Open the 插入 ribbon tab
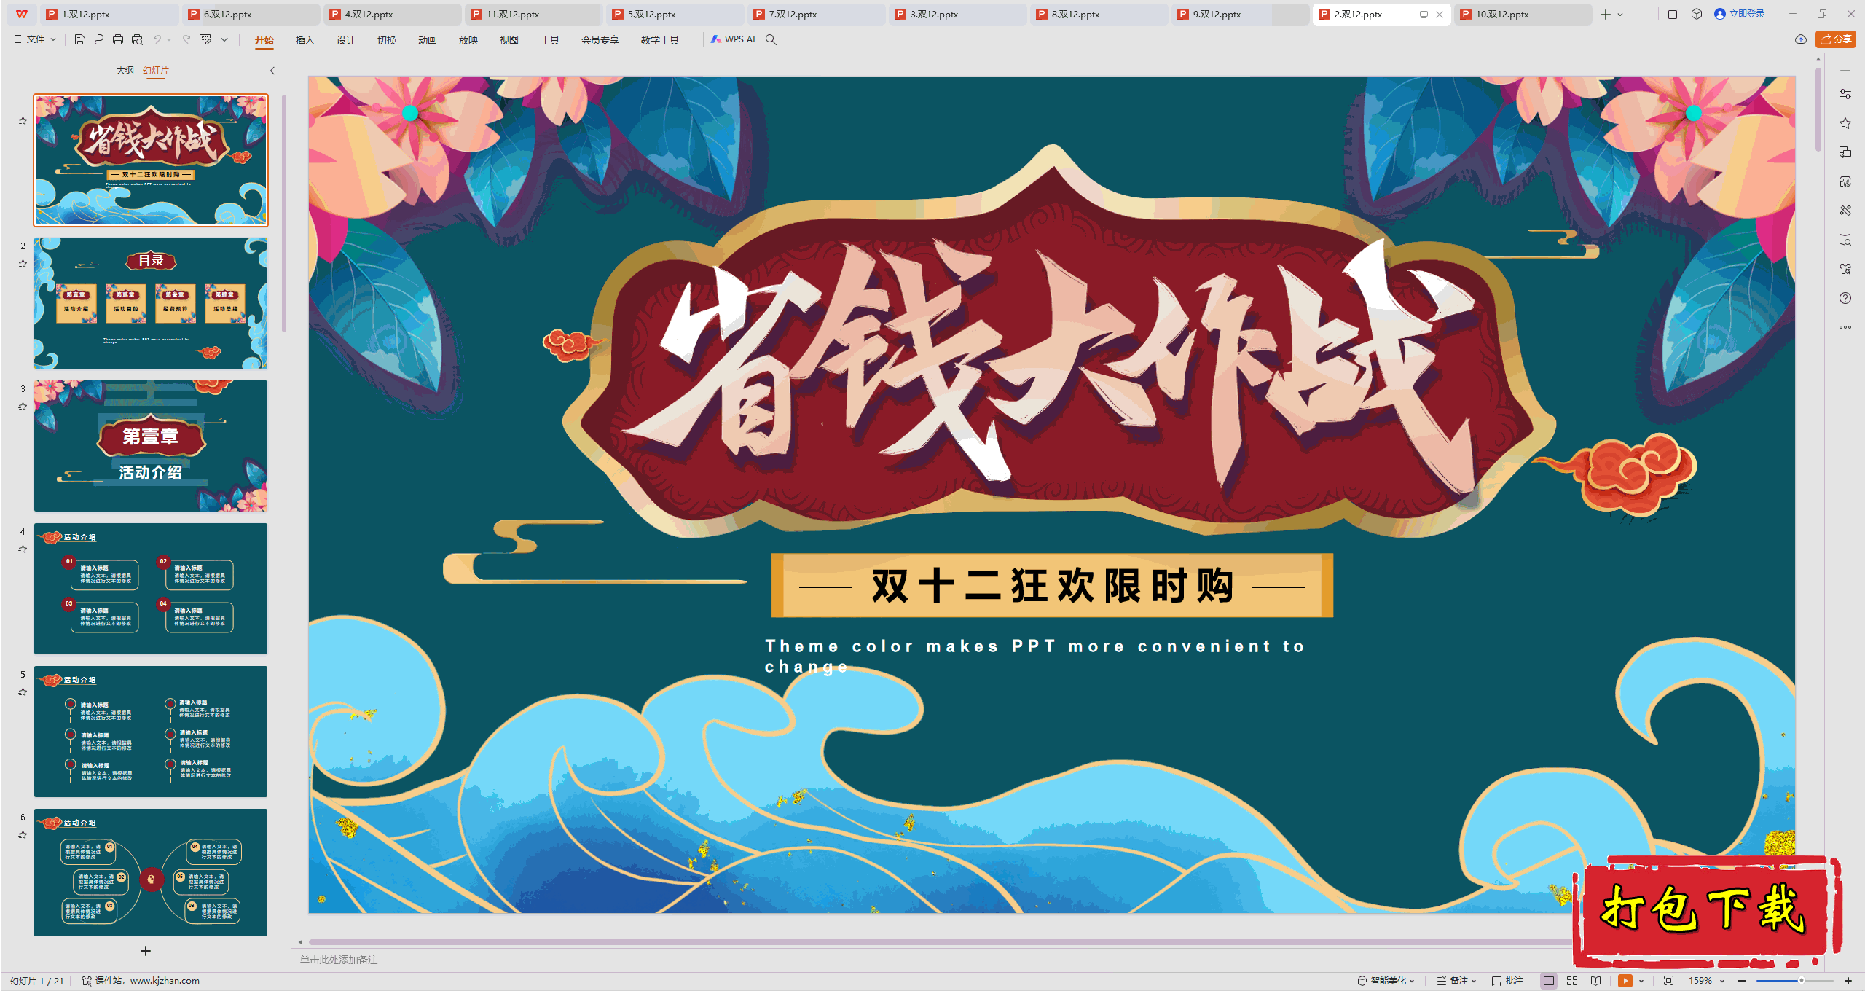Viewport: 1865px width, 991px height. pos(305,40)
